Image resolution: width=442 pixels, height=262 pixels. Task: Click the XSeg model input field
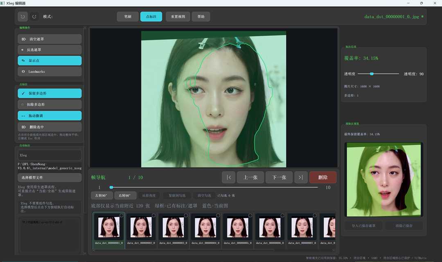[50, 155]
